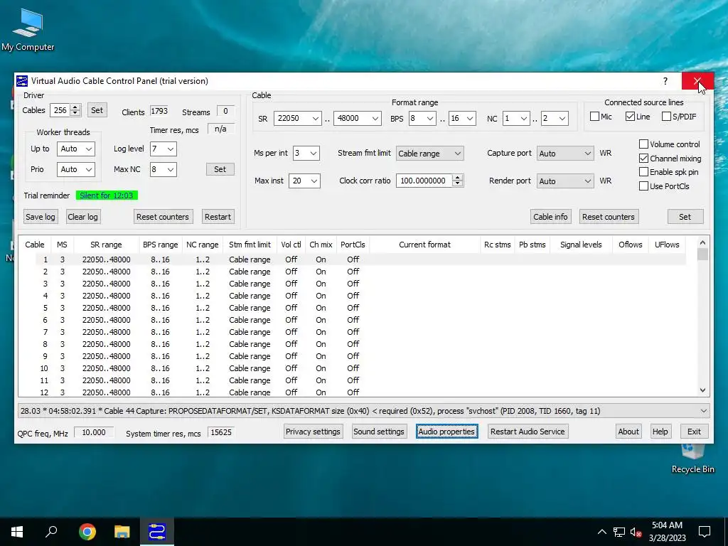Click the Exit button
728x546 pixels.
(694, 432)
